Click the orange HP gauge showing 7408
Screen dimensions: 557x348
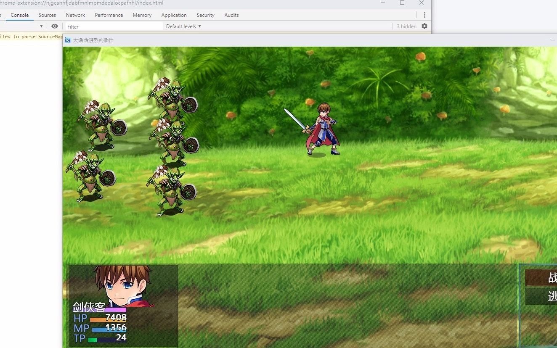pos(108,319)
